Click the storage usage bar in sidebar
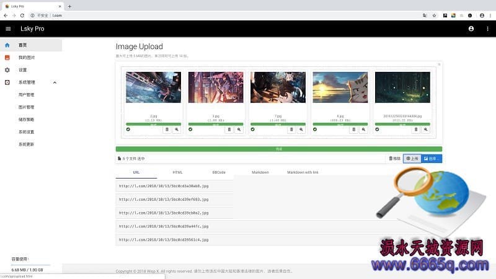This screenshot has width=496, height=279. pos(31,265)
